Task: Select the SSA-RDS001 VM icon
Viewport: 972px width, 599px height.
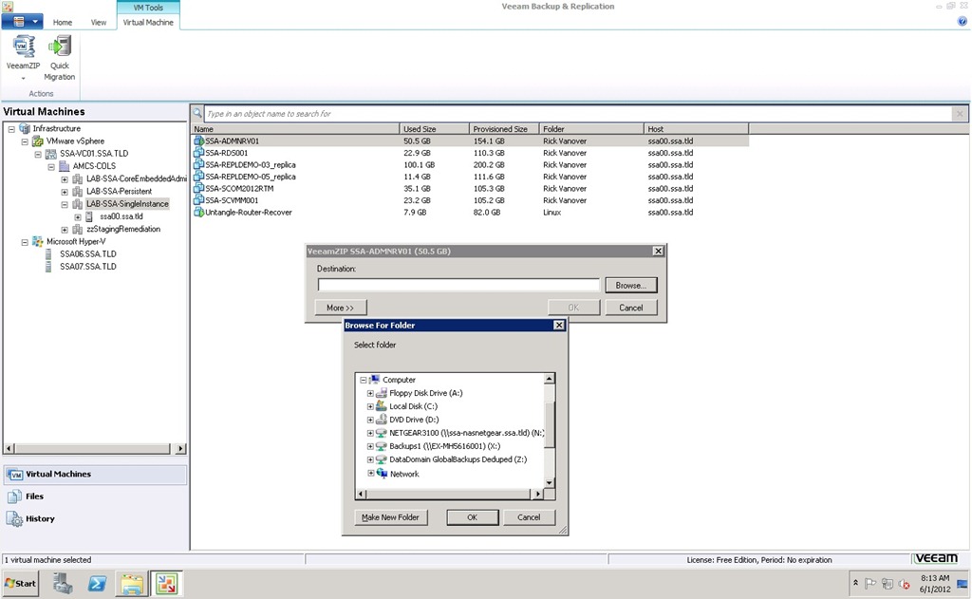Action: pos(199,153)
